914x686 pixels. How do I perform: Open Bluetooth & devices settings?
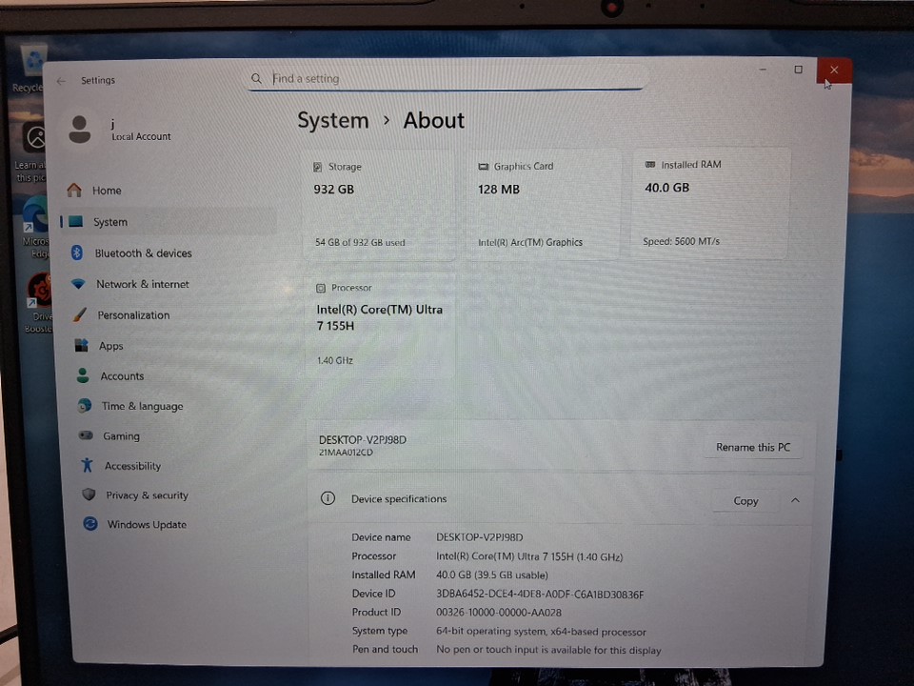pyautogui.click(x=143, y=253)
